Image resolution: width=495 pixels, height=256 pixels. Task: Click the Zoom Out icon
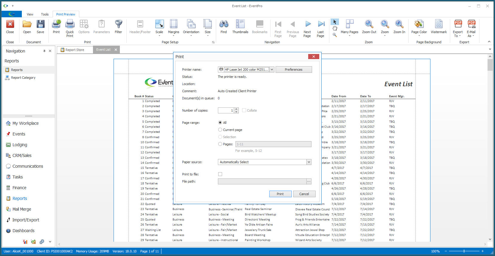coord(369,24)
